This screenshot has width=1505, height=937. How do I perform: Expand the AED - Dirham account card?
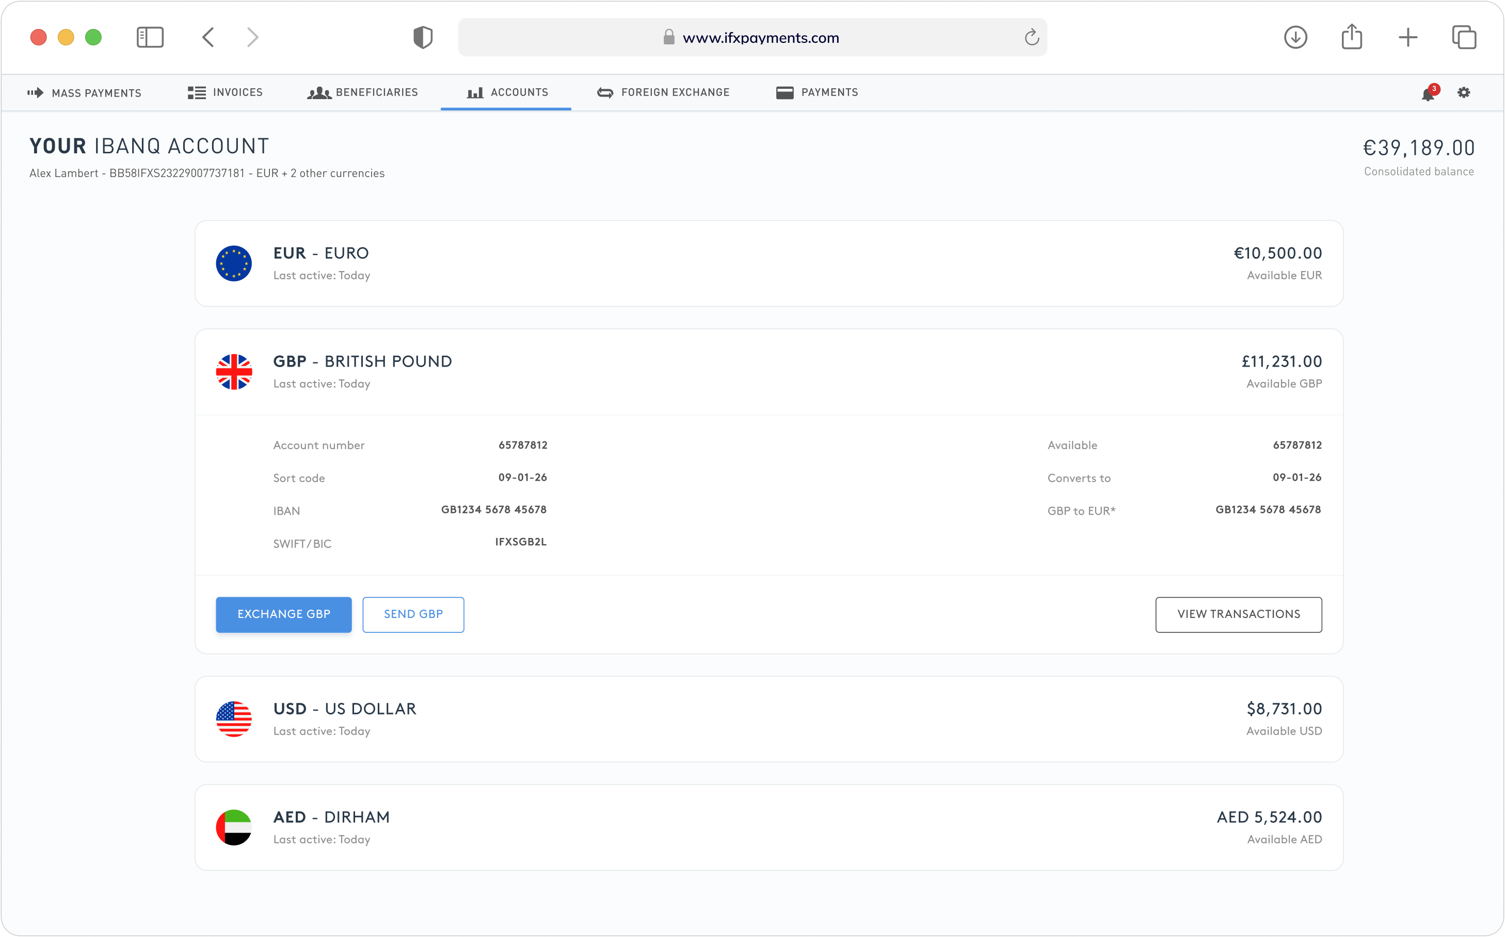tap(768, 828)
